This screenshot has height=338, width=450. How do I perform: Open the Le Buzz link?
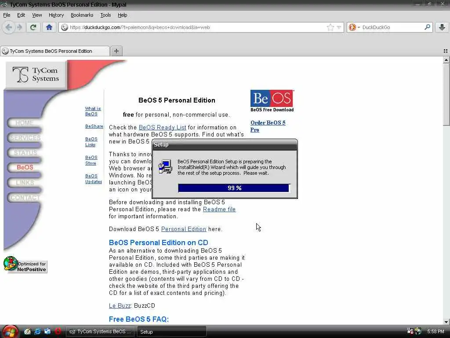pyautogui.click(x=120, y=305)
